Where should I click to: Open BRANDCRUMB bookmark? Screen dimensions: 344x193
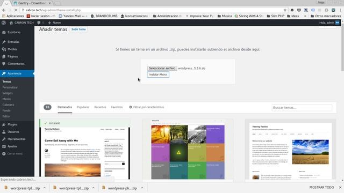click(x=104, y=16)
